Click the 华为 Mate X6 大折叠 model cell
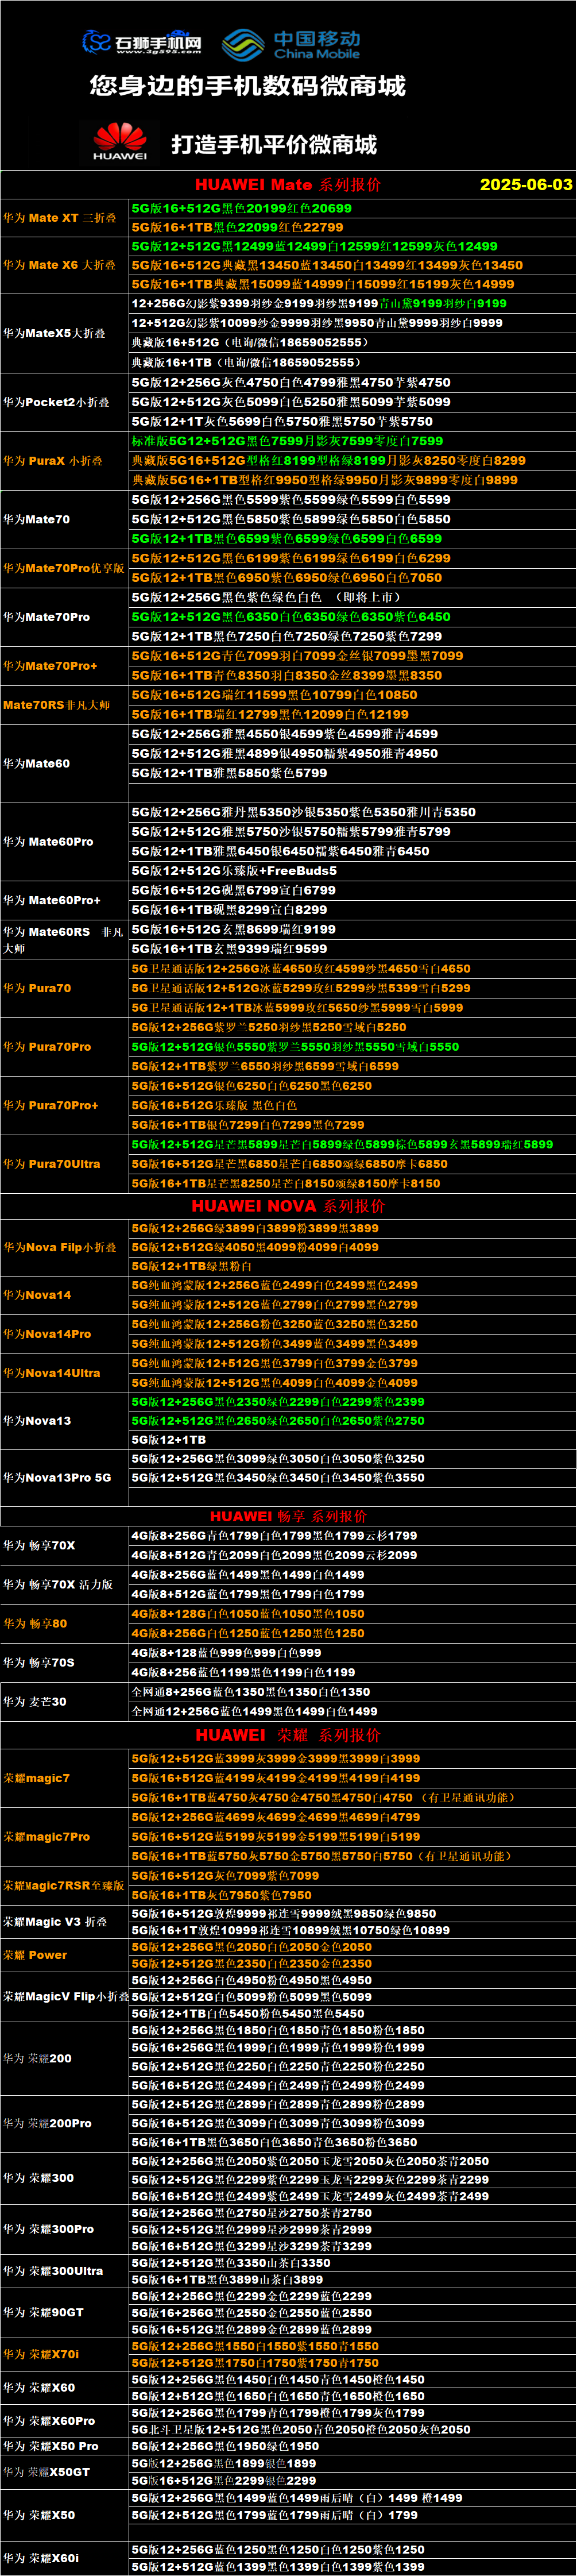The image size is (577, 2576). click(65, 266)
